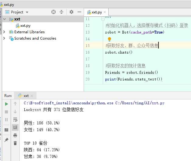Expand Scratches and Consoles node

[x=4, y=38]
